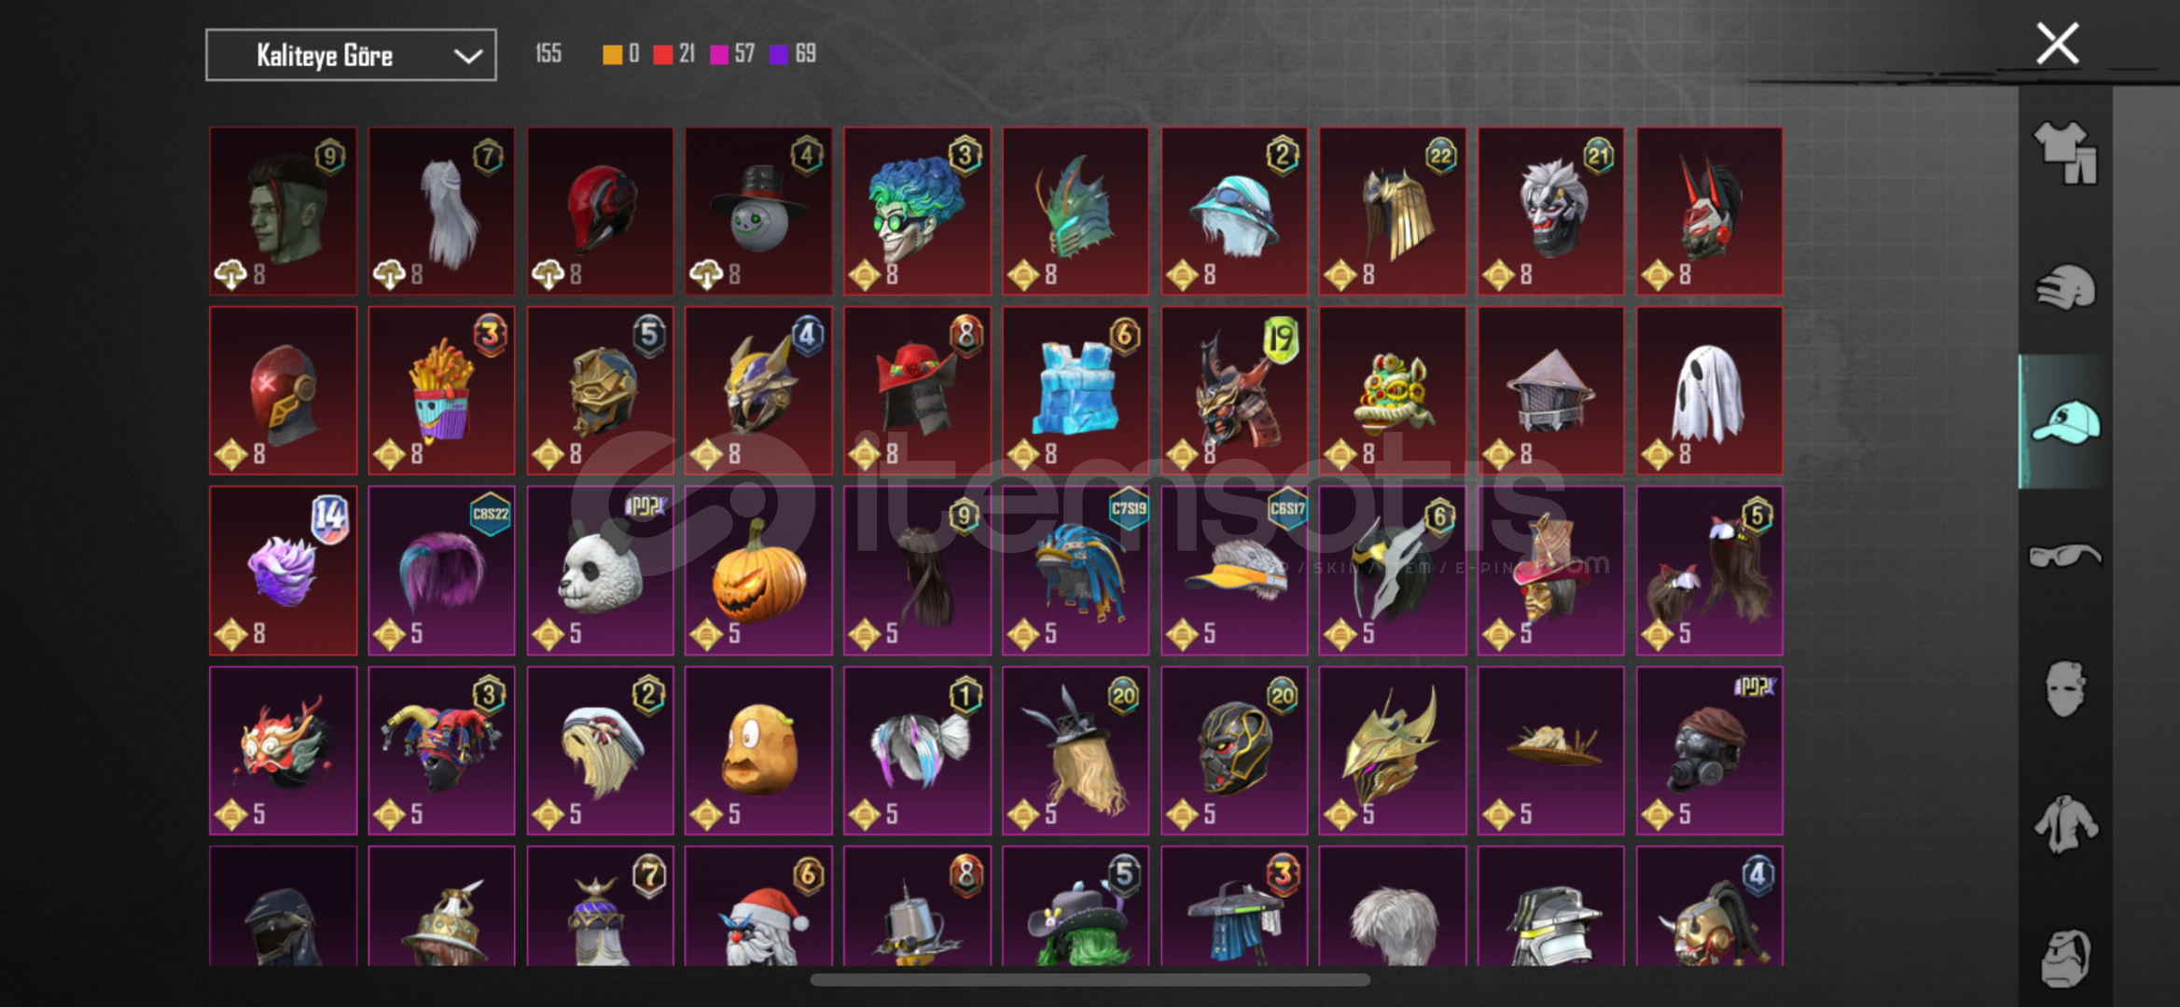
Task: Open the face mask category icon
Action: pyautogui.click(x=2065, y=689)
